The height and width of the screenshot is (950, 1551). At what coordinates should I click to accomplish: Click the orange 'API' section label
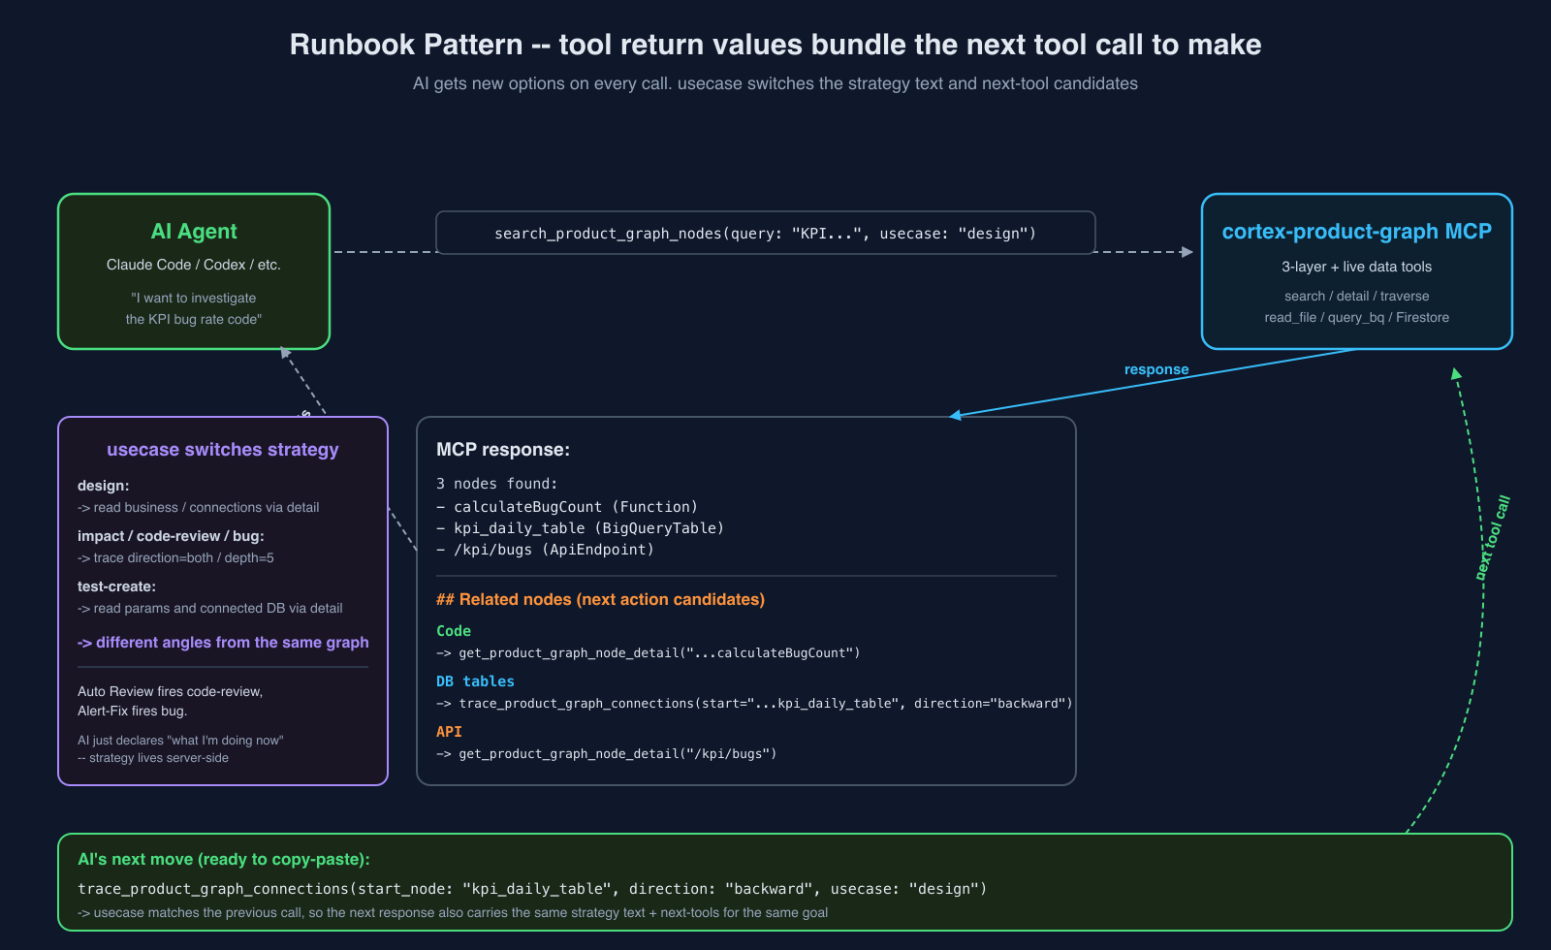point(449,732)
